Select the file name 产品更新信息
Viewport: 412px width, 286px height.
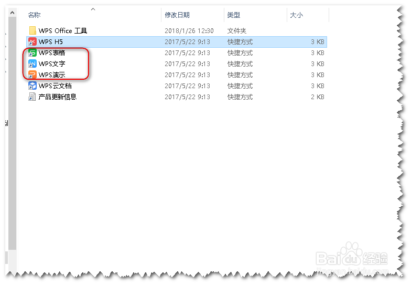click(58, 97)
